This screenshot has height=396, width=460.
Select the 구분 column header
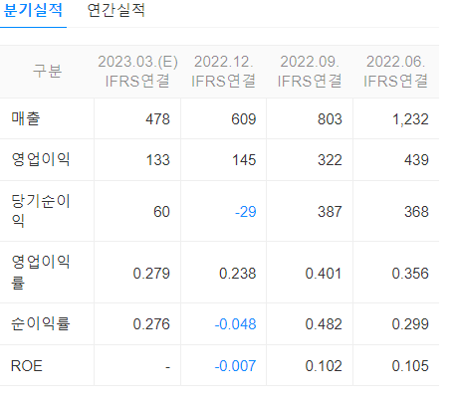pos(47,71)
